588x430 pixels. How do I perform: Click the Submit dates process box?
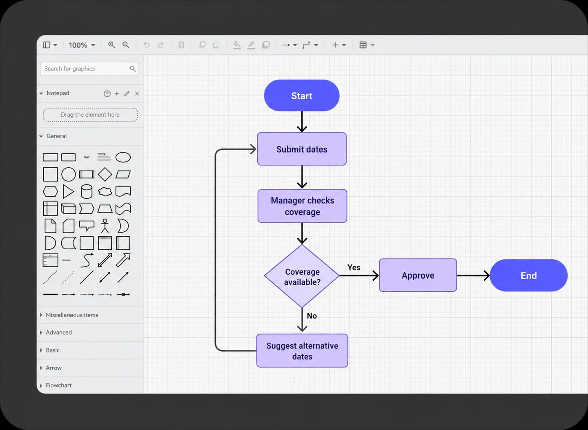pyautogui.click(x=302, y=149)
